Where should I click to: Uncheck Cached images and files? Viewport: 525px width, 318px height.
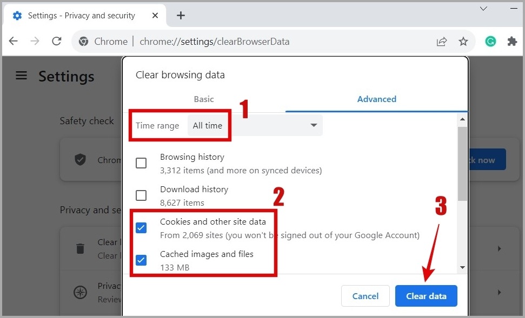point(141,260)
